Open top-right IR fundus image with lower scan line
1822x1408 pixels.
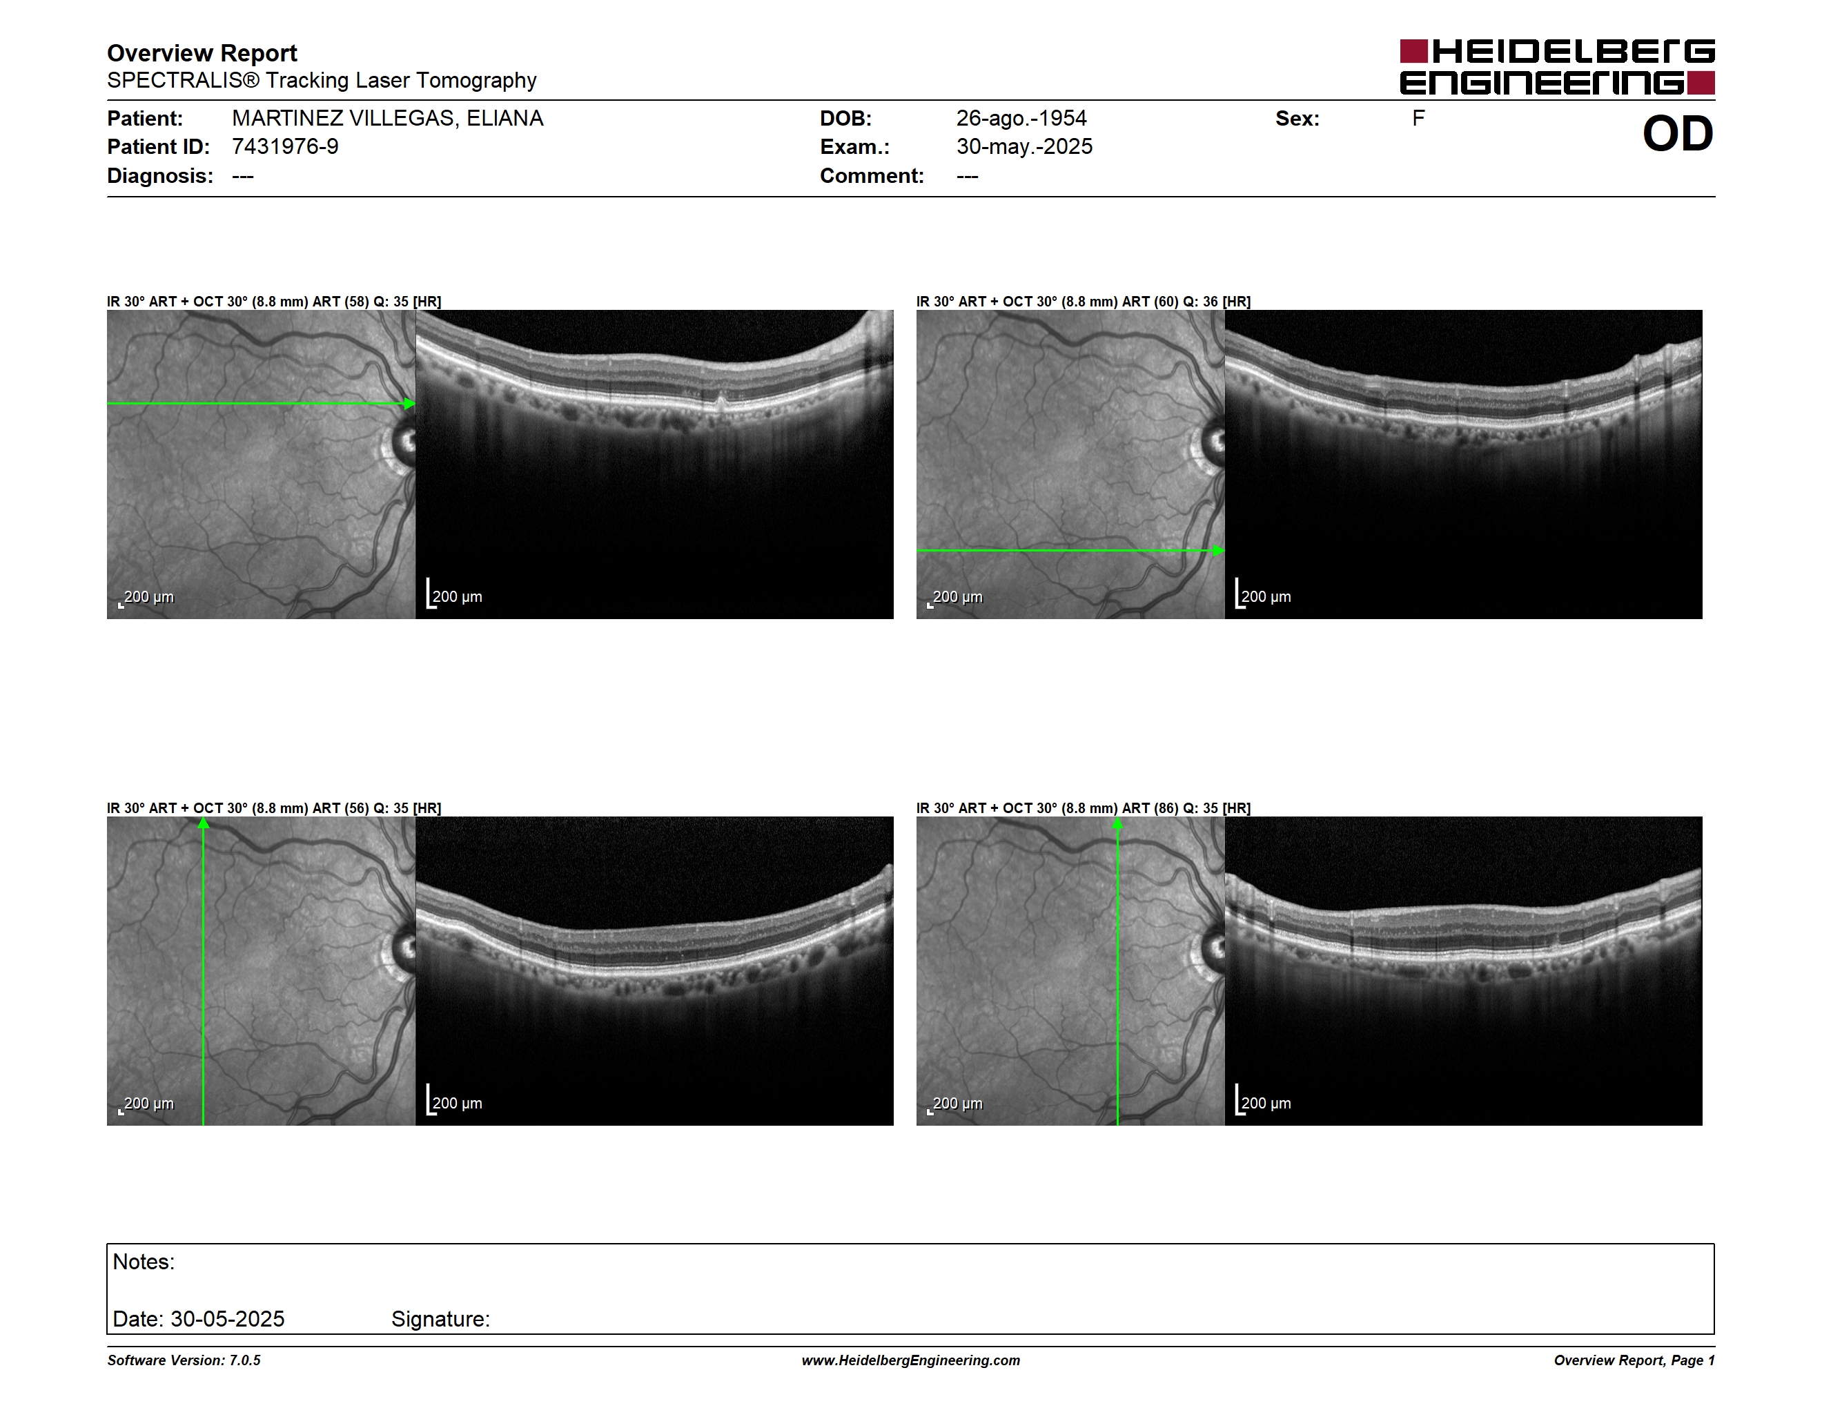tap(1070, 465)
